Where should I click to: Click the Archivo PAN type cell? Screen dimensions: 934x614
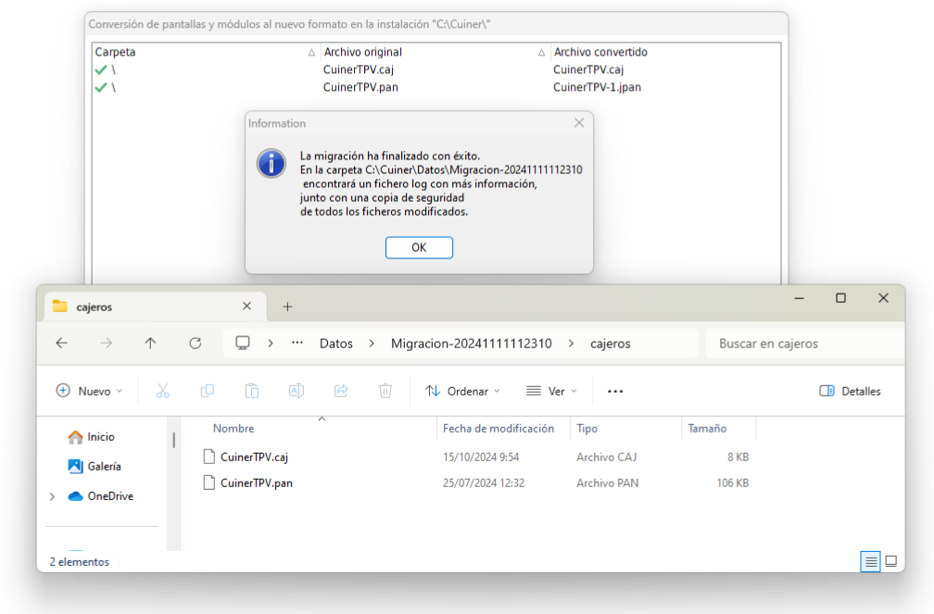pyautogui.click(x=607, y=483)
